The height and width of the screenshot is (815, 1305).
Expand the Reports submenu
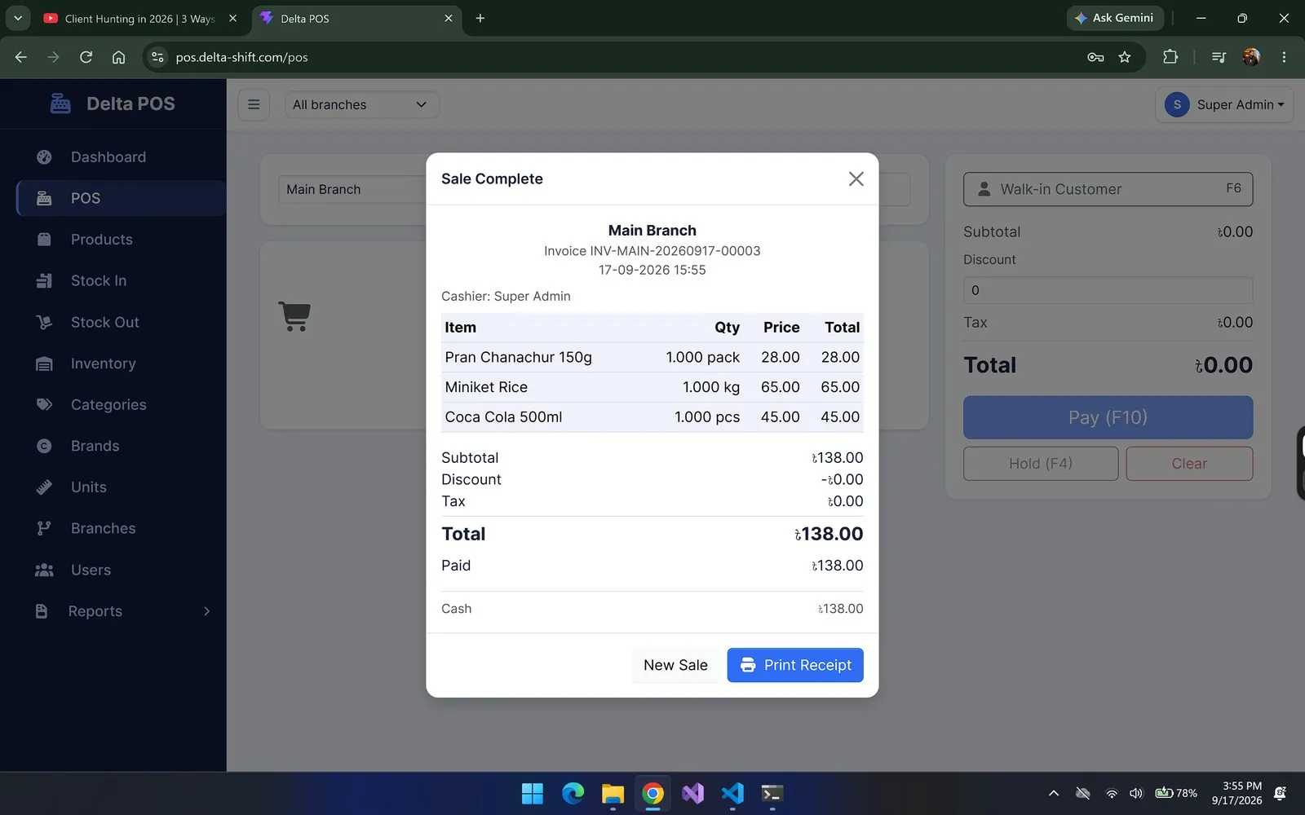tap(121, 611)
